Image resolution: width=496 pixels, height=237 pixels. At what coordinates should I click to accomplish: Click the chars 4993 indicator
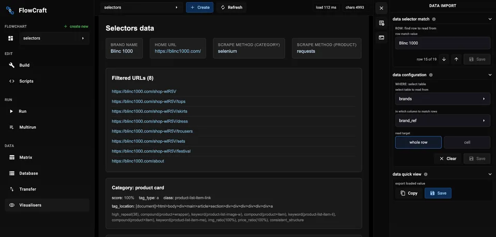coord(354,7)
